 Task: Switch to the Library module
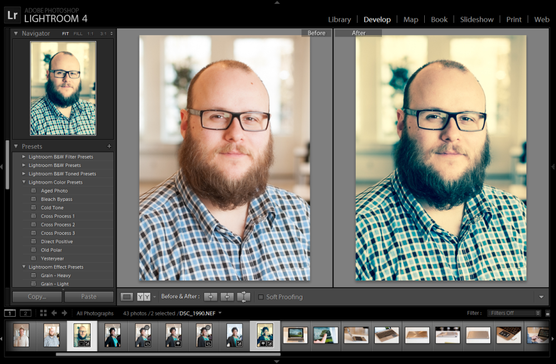coord(339,19)
